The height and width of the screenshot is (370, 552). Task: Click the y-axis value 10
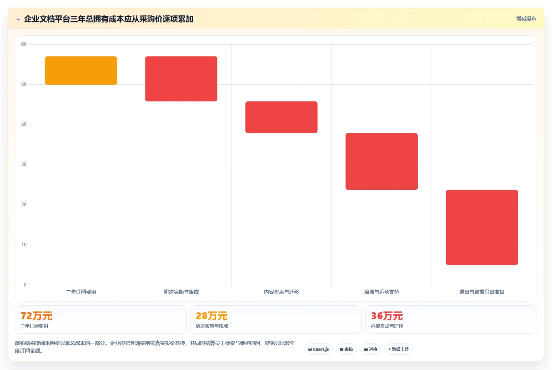pos(24,245)
